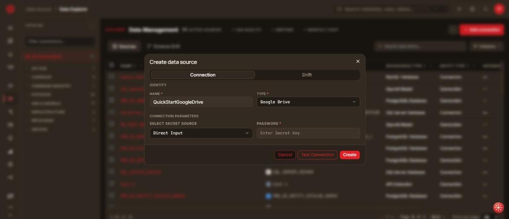509x219 pixels.
Task: Click the blurred red Add connection button
Action: pos(481,30)
